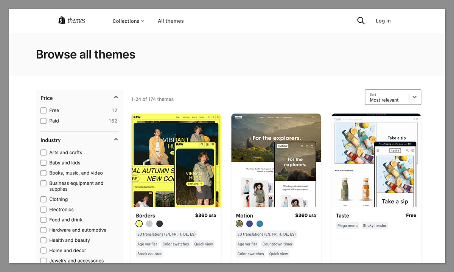
Task: Select the yellow swatch under Borders
Action: coord(139,224)
